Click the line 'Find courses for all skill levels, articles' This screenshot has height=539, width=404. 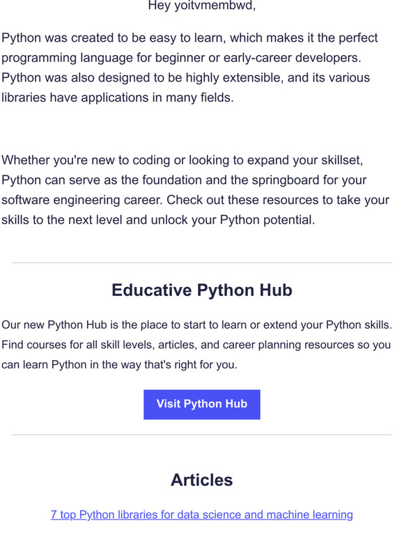pyautogui.click(x=196, y=345)
